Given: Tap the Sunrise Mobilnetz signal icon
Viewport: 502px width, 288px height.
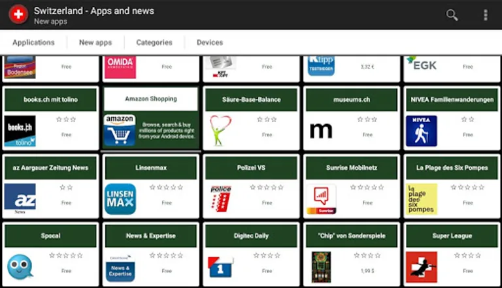Looking at the screenshot, I should tap(321, 199).
